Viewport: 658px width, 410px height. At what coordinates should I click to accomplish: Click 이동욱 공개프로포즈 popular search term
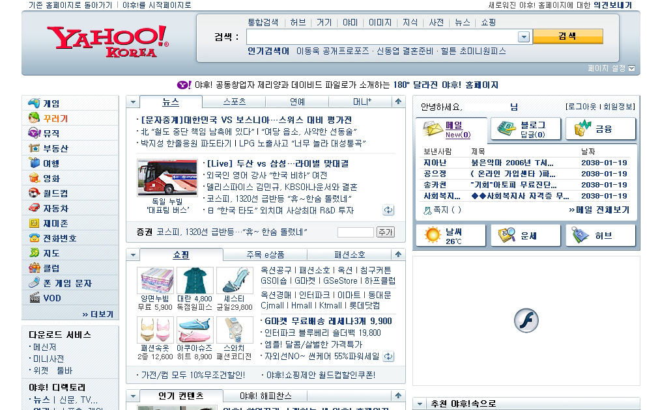pos(332,51)
